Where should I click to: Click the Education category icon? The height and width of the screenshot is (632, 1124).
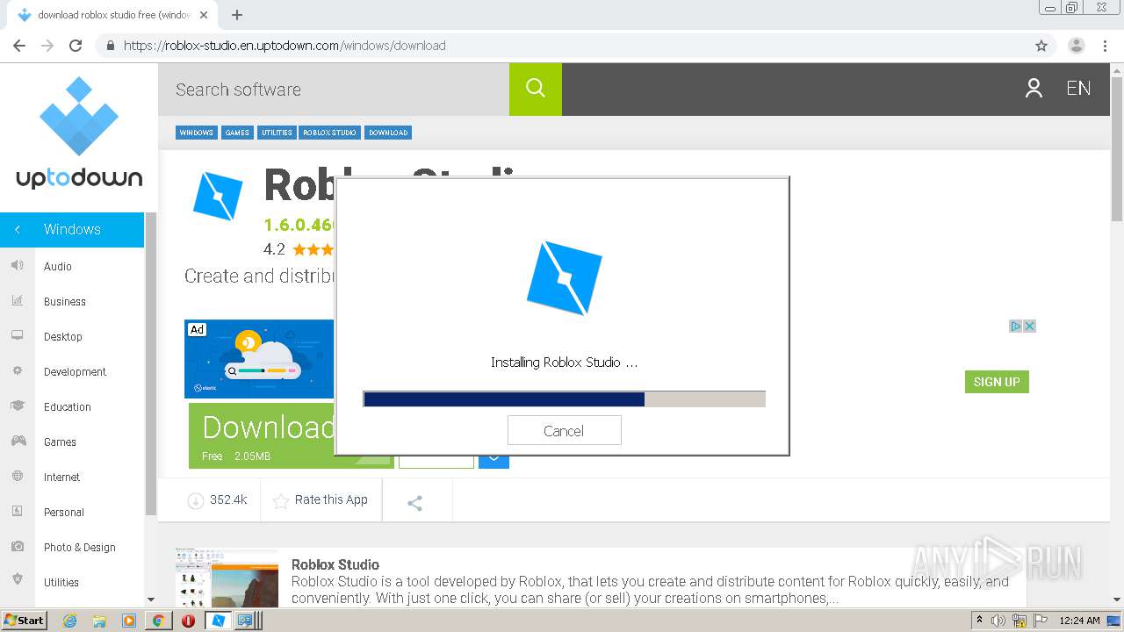(x=17, y=406)
